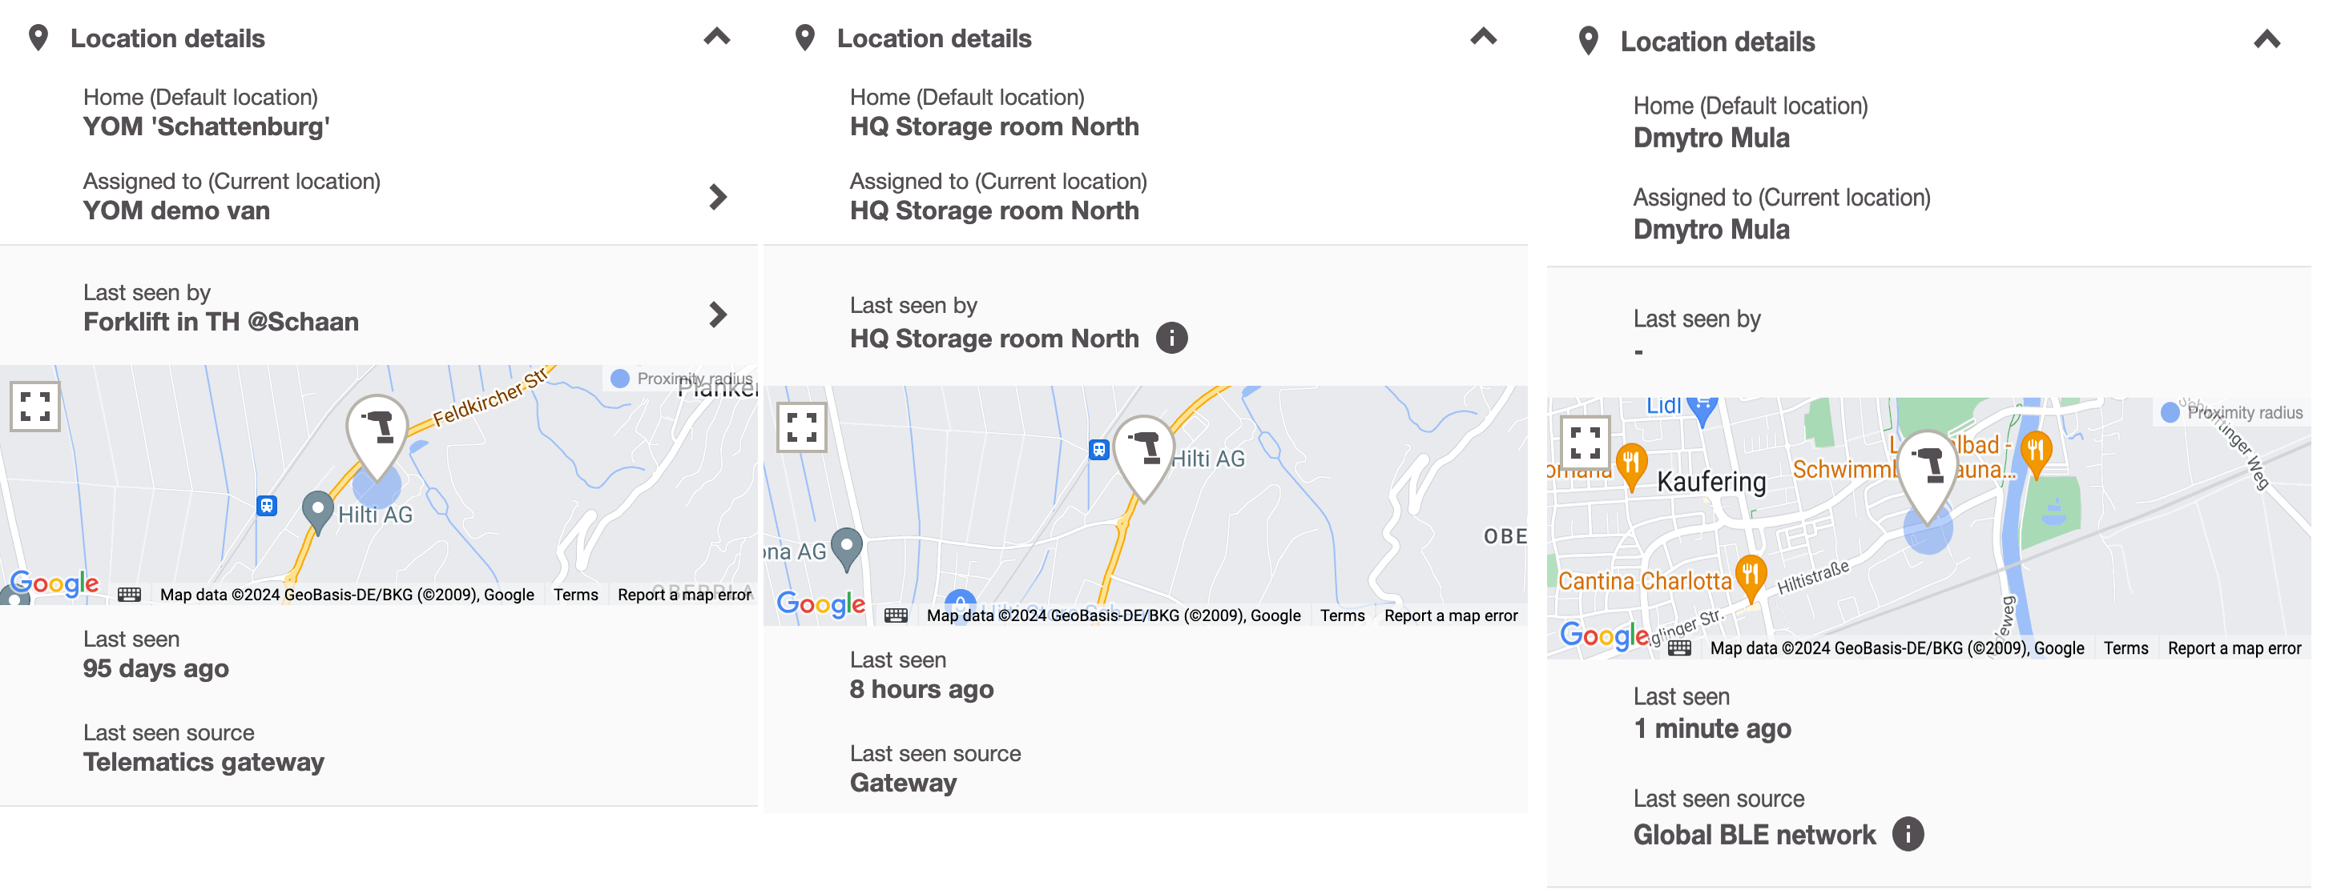2329x890 pixels.
Task: Click the Google logo on the first map
Action: coord(54,583)
